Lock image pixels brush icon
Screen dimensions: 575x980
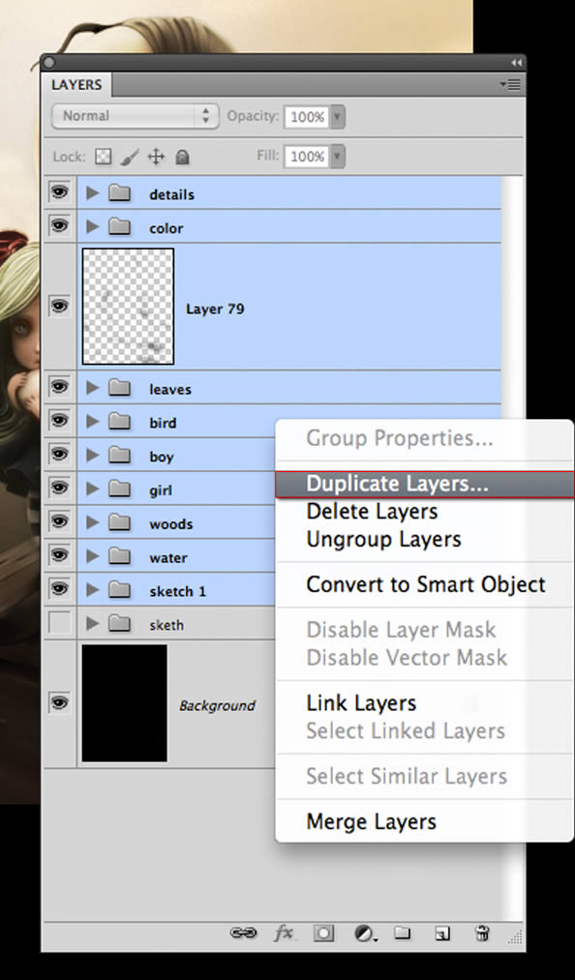coord(130,157)
